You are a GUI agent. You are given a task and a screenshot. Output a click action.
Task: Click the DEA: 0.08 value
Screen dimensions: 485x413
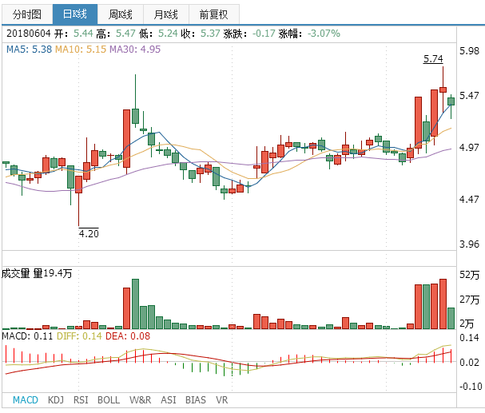[128, 336]
